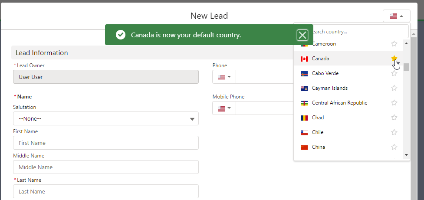Click the Cayman Islands flag icon
This screenshot has width=424, height=200.
pyautogui.click(x=304, y=88)
